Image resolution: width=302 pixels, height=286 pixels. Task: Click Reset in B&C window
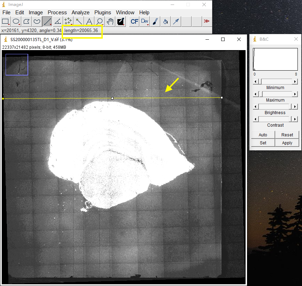click(287, 135)
